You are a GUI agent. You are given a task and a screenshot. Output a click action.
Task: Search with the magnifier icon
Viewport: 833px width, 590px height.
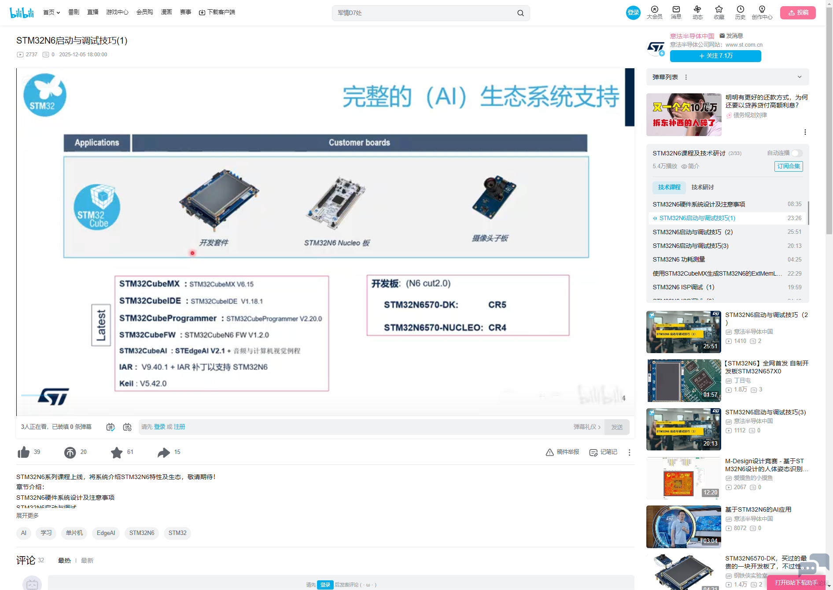point(520,13)
